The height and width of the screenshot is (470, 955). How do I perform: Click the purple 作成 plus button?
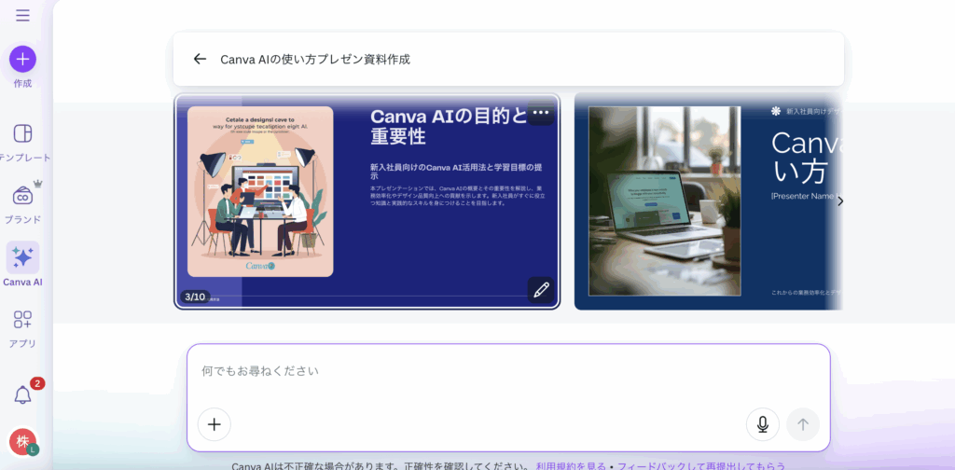(x=22, y=59)
